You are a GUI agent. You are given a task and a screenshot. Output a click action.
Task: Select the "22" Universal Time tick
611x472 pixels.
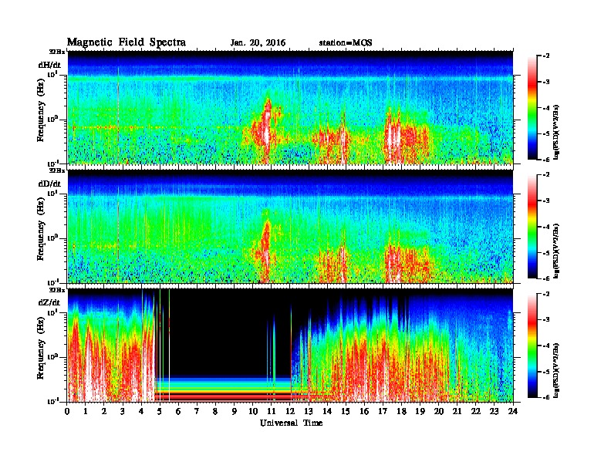pyautogui.click(x=475, y=412)
